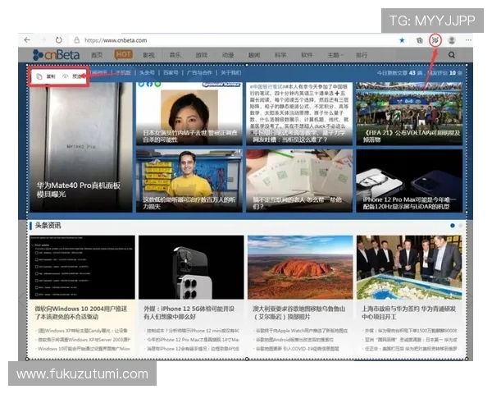Click the 复制 copy button in capture toolbar
Screen dimensions: 492x394
tap(46, 76)
